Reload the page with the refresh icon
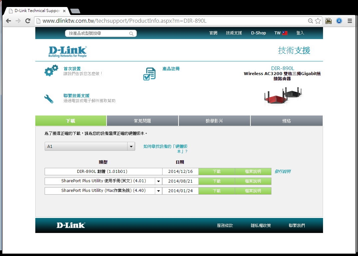This screenshot has height=256, width=358. click(28, 21)
